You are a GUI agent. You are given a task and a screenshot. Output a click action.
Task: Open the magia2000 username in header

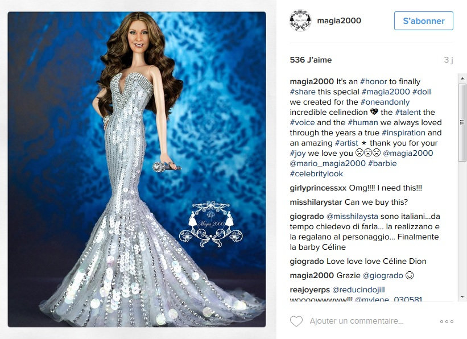(339, 20)
